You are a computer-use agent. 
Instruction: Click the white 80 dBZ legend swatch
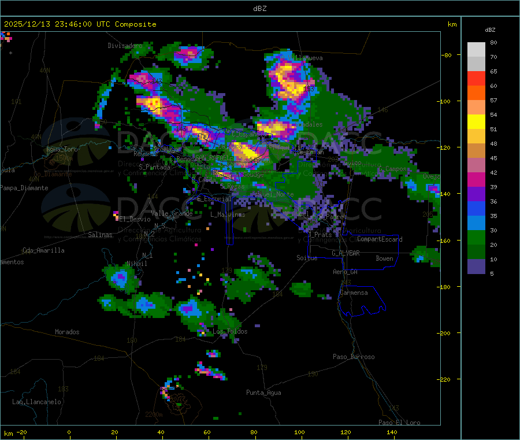click(476, 50)
